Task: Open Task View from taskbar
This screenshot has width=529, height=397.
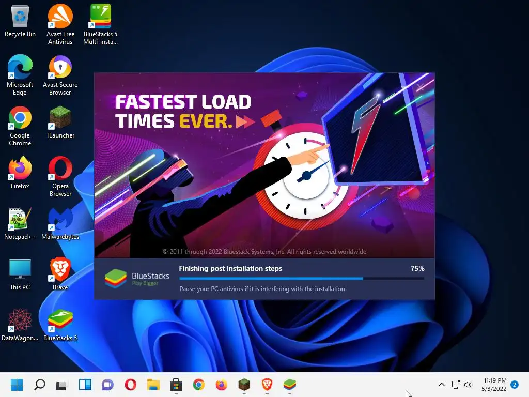Action: [x=62, y=385]
